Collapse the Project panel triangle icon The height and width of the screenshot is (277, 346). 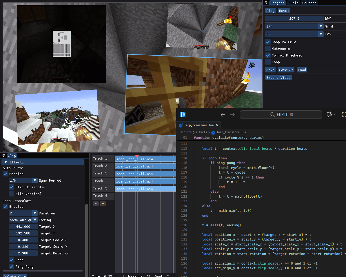click(266, 3)
